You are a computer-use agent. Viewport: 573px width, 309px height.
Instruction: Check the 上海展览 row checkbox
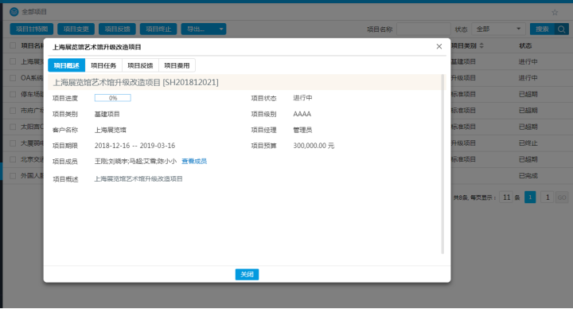pos(13,61)
